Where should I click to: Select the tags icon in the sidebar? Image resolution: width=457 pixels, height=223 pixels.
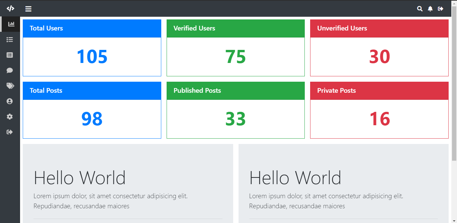coord(10,85)
